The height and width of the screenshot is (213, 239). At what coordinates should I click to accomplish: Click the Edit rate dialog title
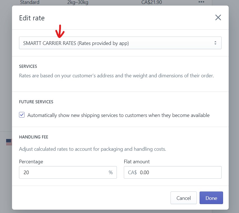coord(32,18)
